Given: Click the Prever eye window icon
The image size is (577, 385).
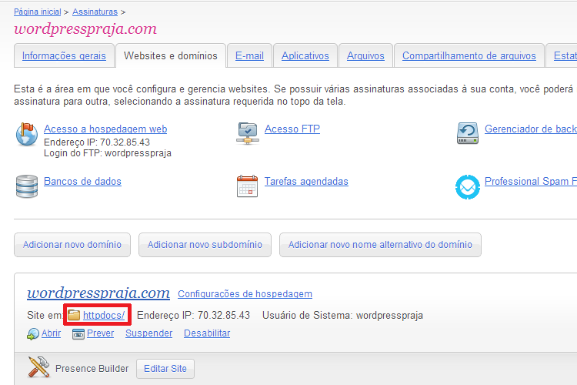Looking at the screenshot, I should click(x=78, y=334).
